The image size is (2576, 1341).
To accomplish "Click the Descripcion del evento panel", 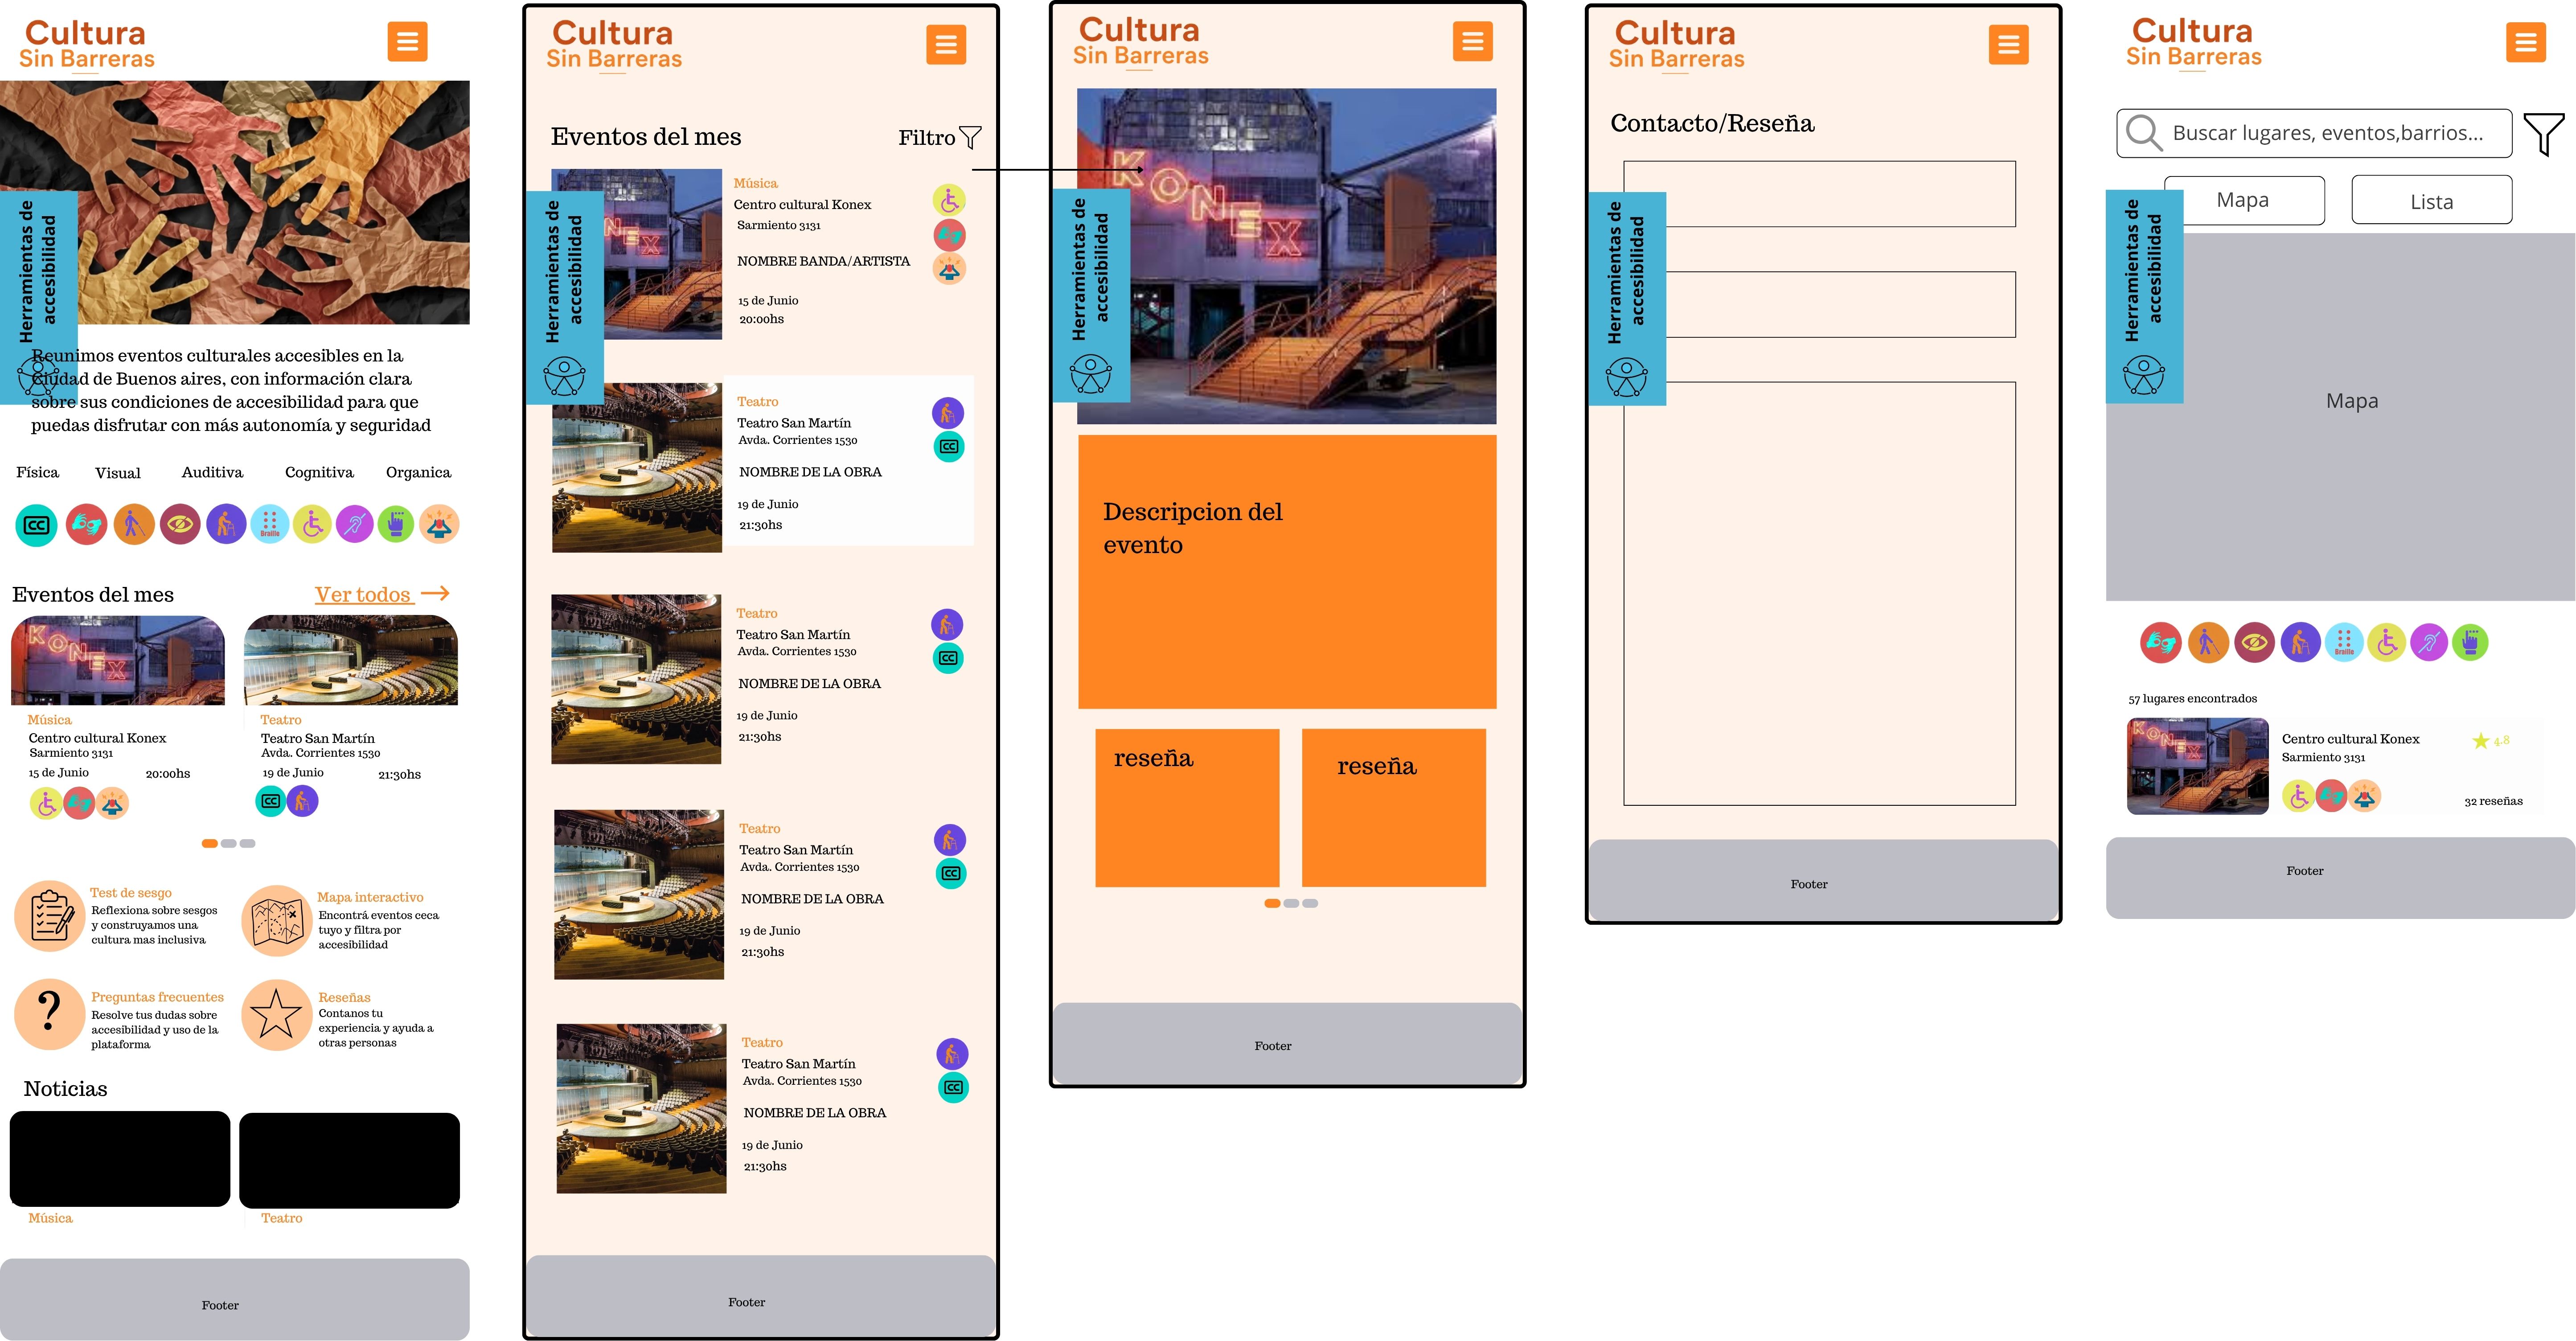I will (x=1287, y=572).
